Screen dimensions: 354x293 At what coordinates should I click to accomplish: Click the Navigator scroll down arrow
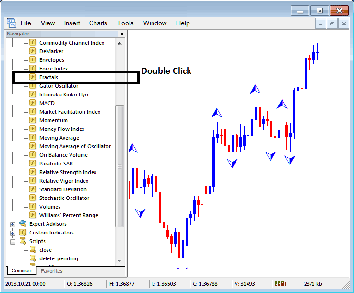[x=119, y=261]
